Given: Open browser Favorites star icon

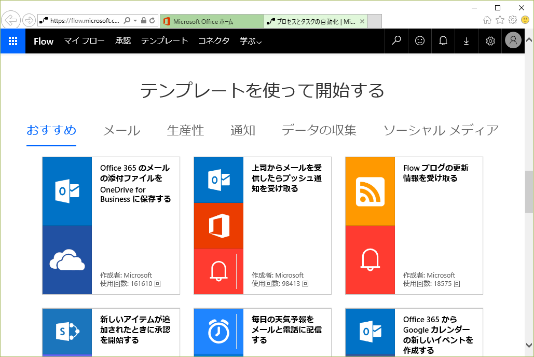Looking at the screenshot, I should coord(500,20).
